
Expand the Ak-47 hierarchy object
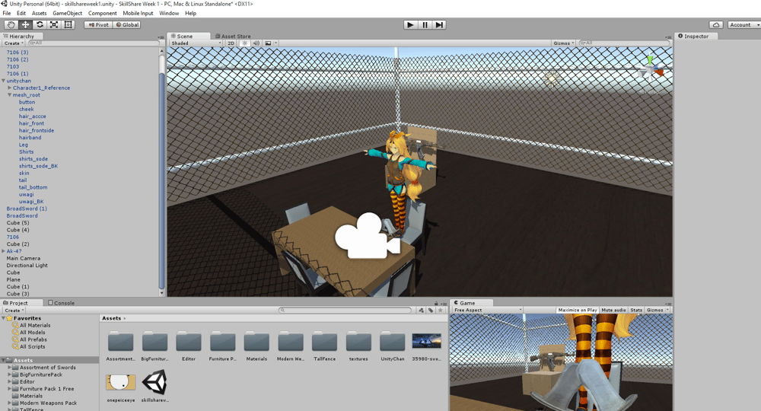(3, 251)
